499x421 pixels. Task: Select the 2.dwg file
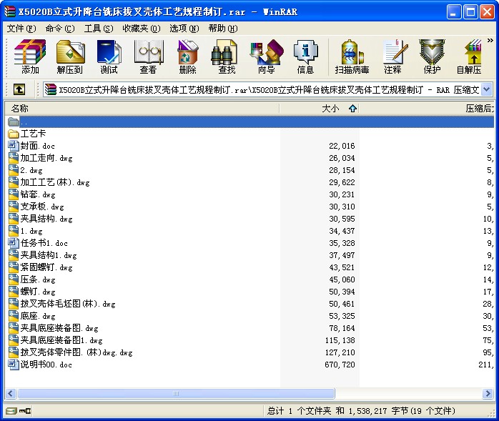click(x=25, y=170)
